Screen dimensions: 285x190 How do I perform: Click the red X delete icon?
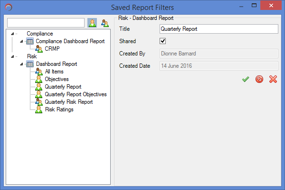click(x=273, y=79)
